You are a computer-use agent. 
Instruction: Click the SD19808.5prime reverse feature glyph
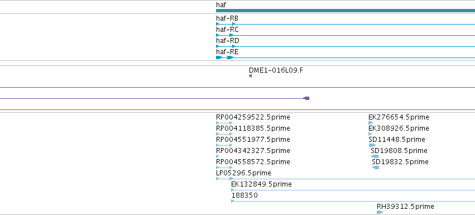click(x=375, y=156)
